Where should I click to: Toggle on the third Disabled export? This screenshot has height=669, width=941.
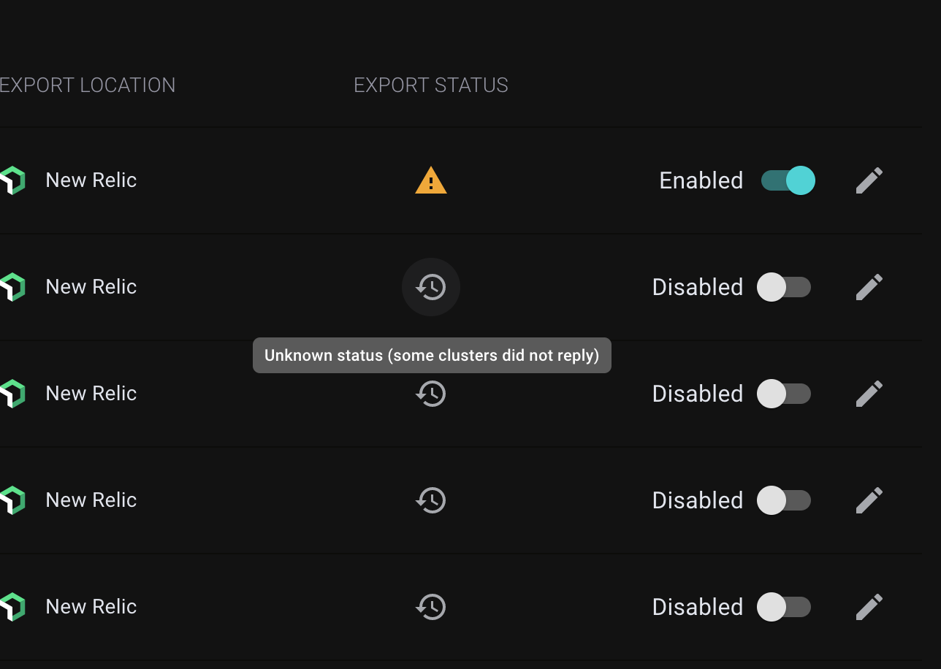[785, 394]
